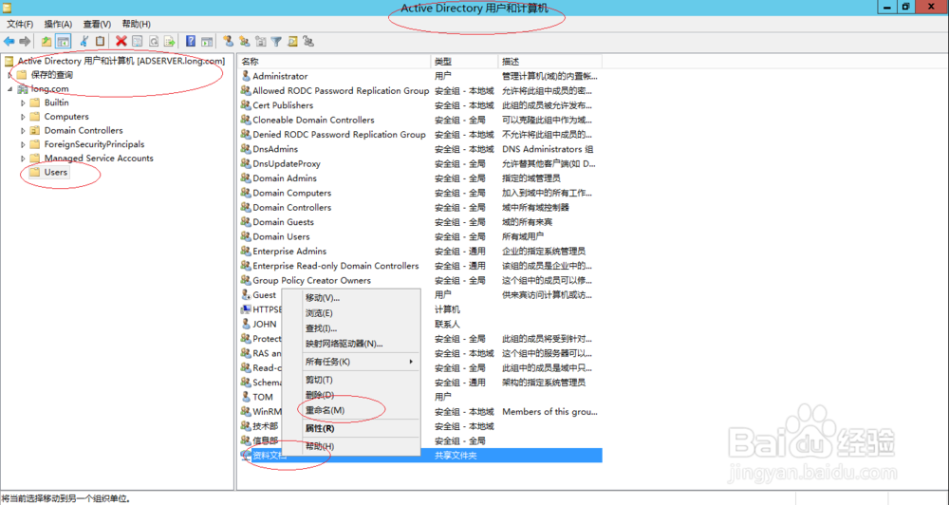Expand the Builtin container
This screenshot has width=949, height=505.
point(23,103)
